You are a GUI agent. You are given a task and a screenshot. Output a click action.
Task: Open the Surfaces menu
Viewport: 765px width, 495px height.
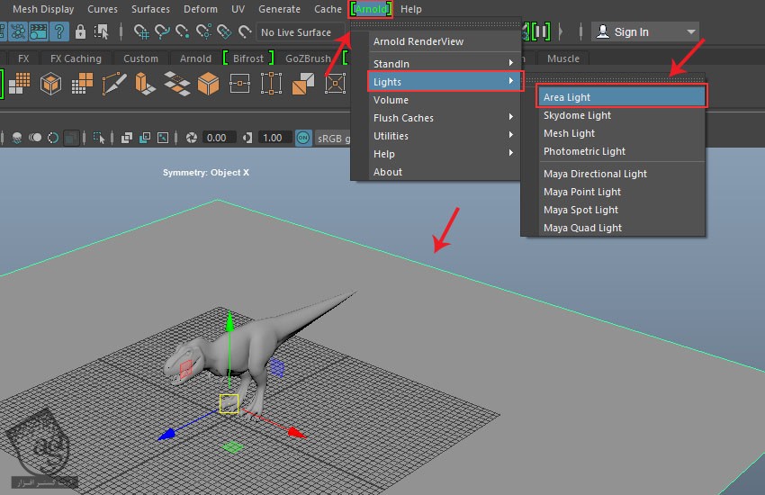pyautogui.click(x=150, y=9)
